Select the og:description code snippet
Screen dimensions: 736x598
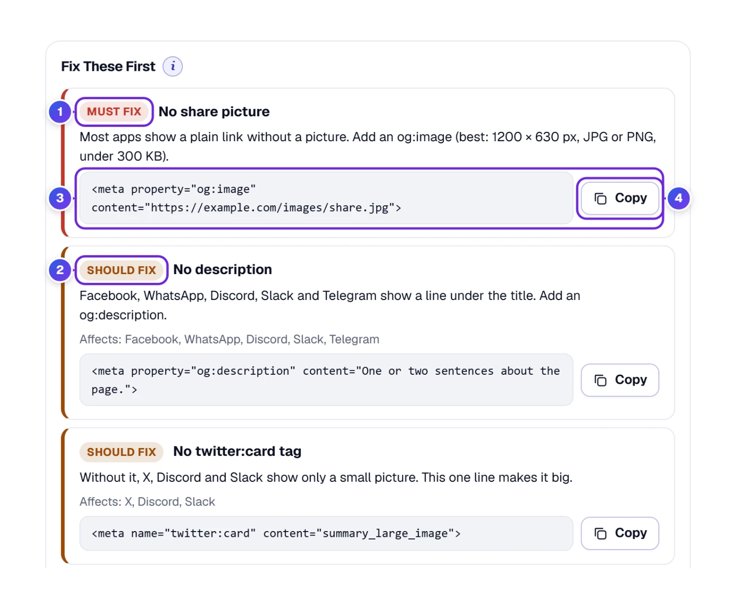pos(326,380)
